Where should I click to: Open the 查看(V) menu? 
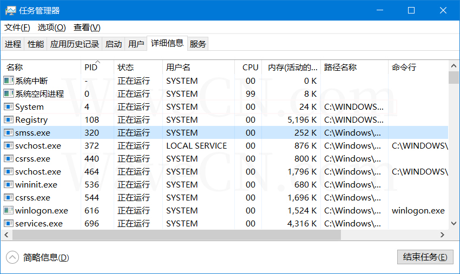87,28
